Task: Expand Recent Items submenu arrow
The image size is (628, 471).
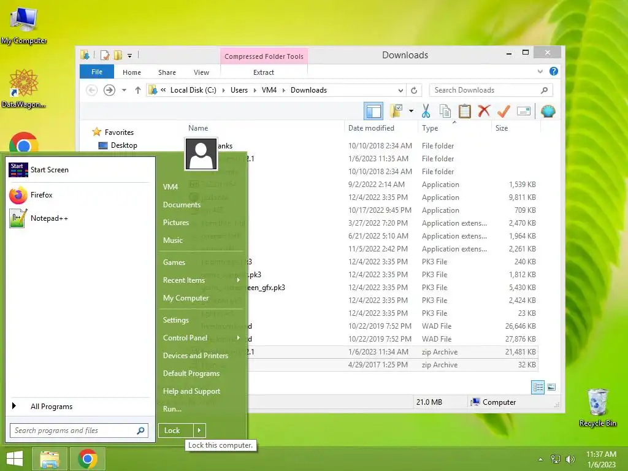Action: tap(239, 280)
